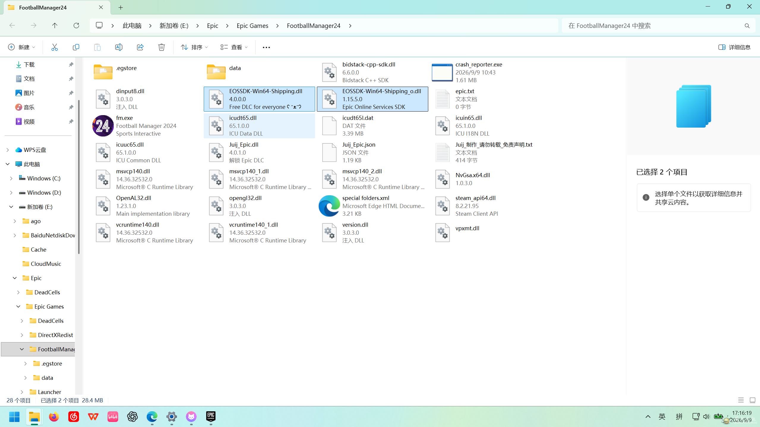Expand the BaiduNetdiskDownload tree folder
The width and height of the screenshot is (760, 427).
(15, 235)
